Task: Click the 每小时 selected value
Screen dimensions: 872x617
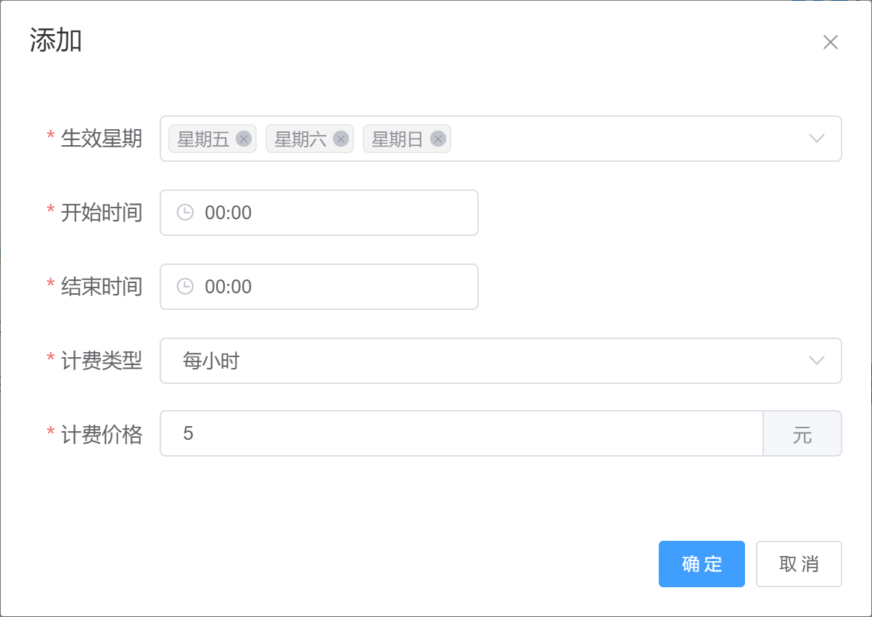Action: click(211, 361)
